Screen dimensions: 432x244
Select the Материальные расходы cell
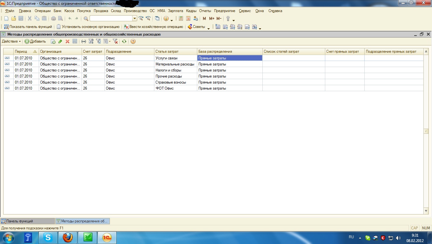[x=176, y=64]
